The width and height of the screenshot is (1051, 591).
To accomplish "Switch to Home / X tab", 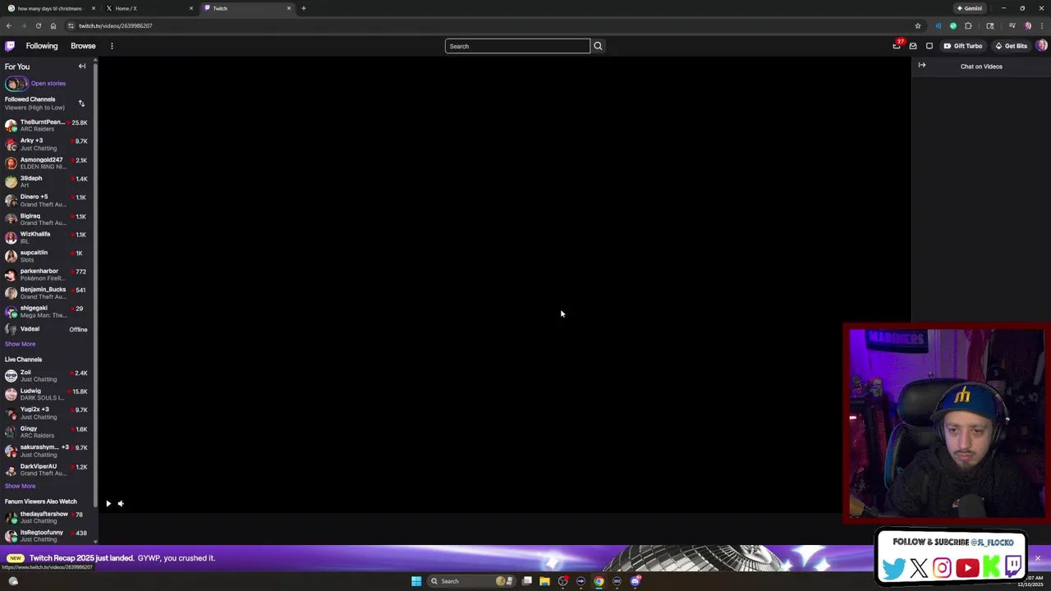I will [149, 8].
